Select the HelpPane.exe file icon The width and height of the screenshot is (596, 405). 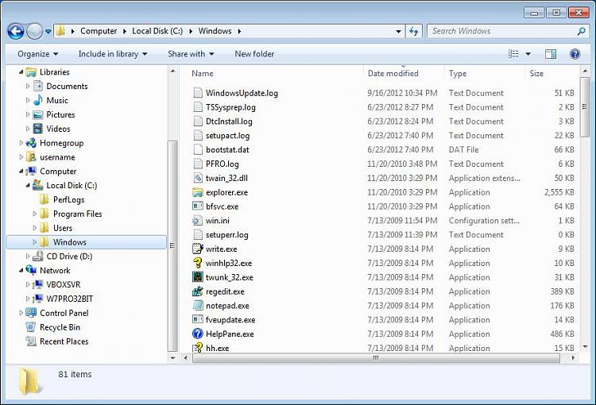(x=198, y=334)
